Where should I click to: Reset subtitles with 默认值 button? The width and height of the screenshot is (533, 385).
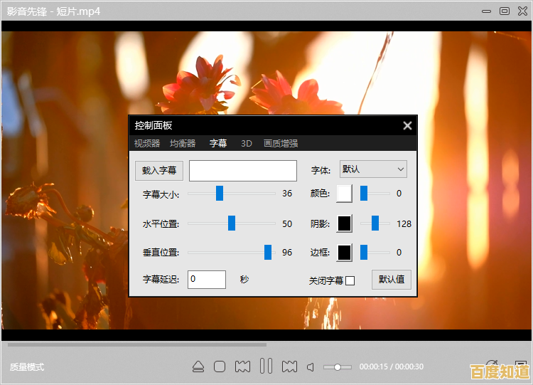[391, 280]
